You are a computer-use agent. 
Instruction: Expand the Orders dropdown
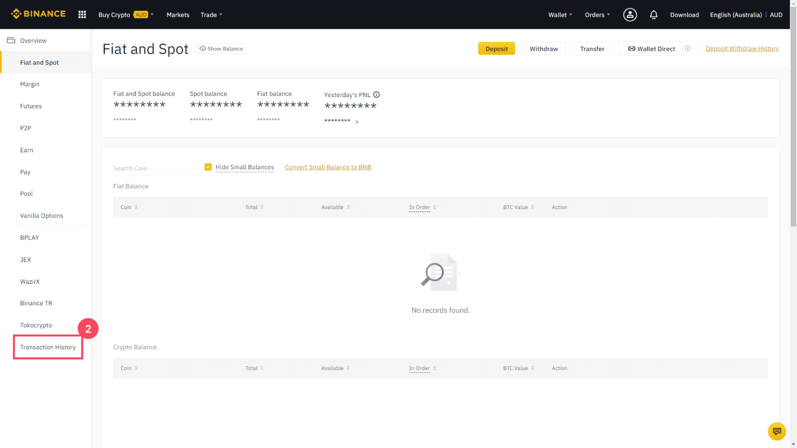[x=597, y=14]
